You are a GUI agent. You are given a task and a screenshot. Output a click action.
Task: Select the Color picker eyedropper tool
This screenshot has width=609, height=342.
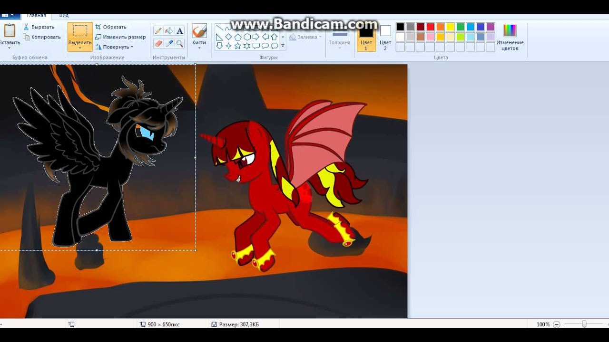click(169, 43)
